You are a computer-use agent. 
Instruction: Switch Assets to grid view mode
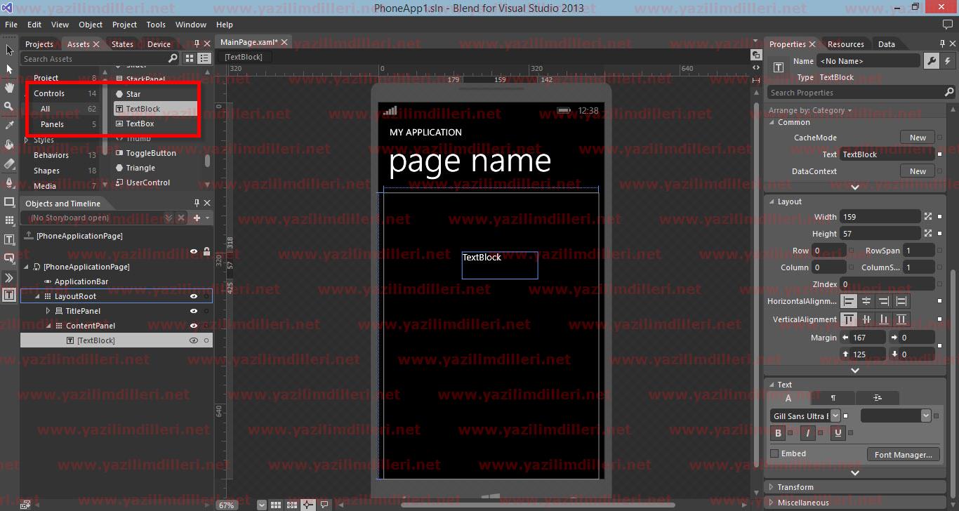pos(190,59)
